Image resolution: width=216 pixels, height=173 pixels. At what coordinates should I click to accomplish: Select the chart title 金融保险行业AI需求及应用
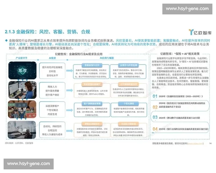78,54
